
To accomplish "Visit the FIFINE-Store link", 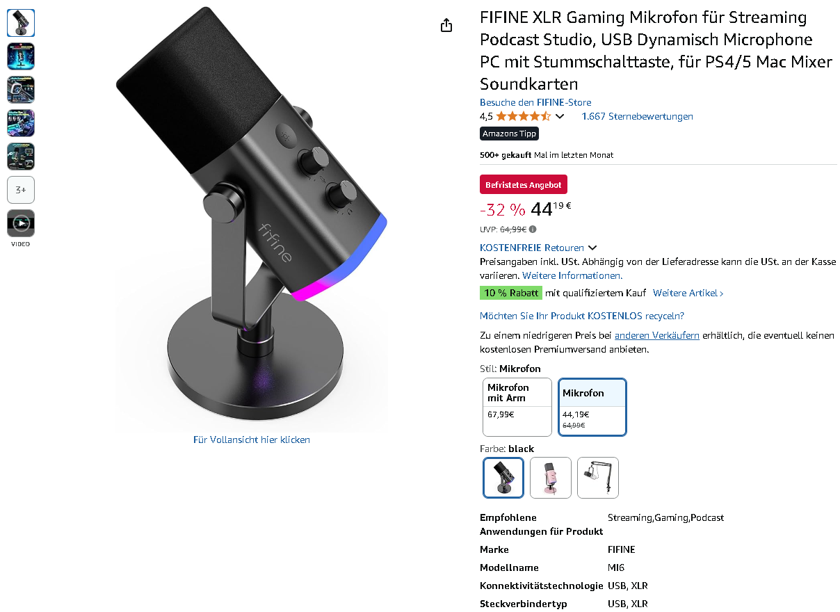I will click(x=535, y=102).
